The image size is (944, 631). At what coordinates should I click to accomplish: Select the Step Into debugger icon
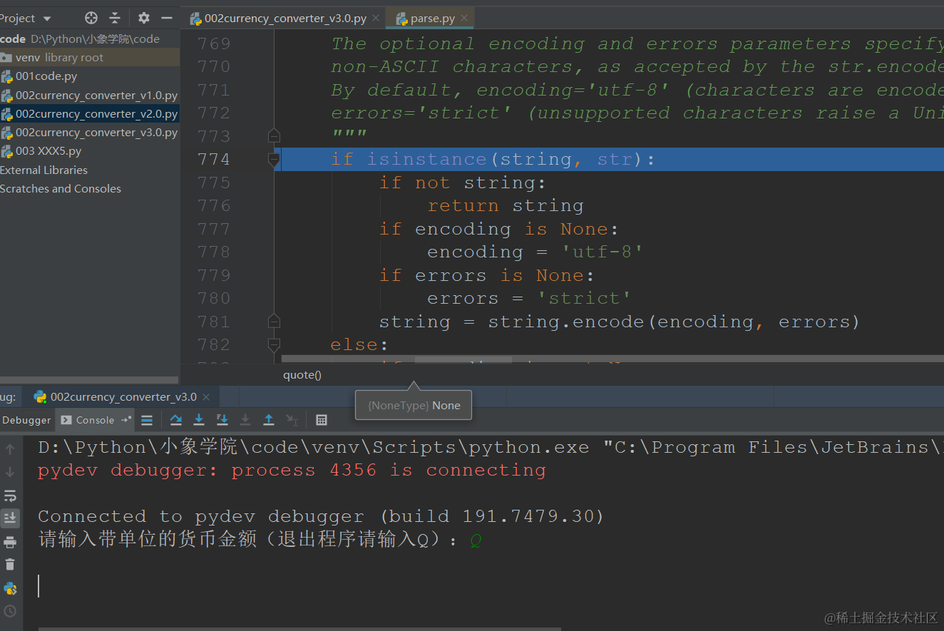[199, 420]
